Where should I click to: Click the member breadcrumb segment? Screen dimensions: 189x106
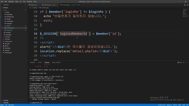(35, 8)
